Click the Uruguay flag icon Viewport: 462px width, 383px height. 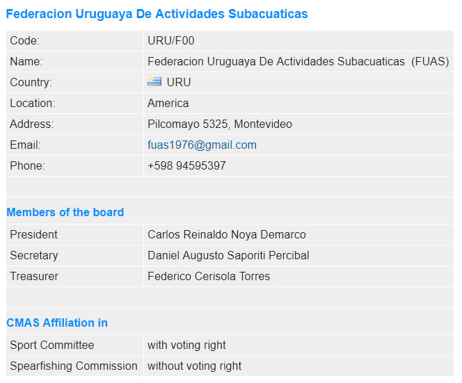[x=154, y=82]
